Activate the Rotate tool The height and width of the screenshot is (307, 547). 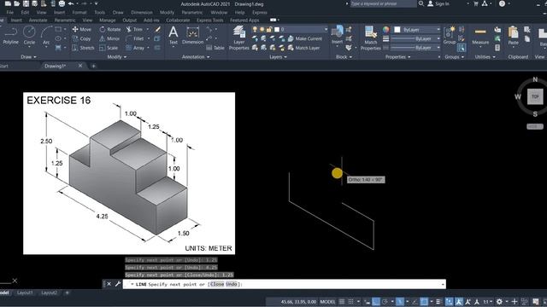(x=110, y=30)
